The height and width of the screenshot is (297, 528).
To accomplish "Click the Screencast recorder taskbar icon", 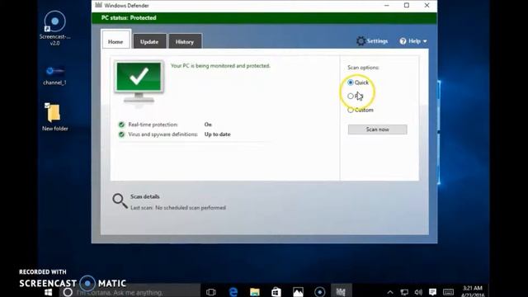I will 319,292.
